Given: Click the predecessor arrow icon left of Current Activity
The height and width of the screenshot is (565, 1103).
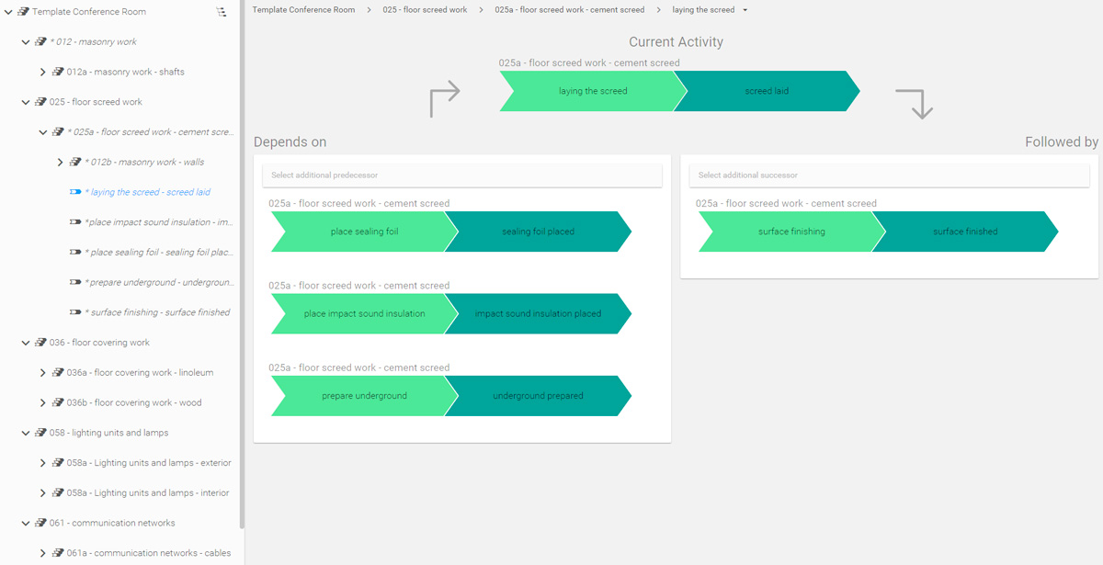Looking at the screenshot, I should (445, 99).
